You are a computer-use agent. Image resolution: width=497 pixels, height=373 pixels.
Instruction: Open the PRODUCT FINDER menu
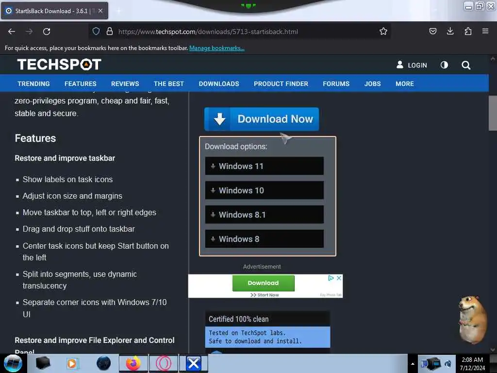(281, 84)
